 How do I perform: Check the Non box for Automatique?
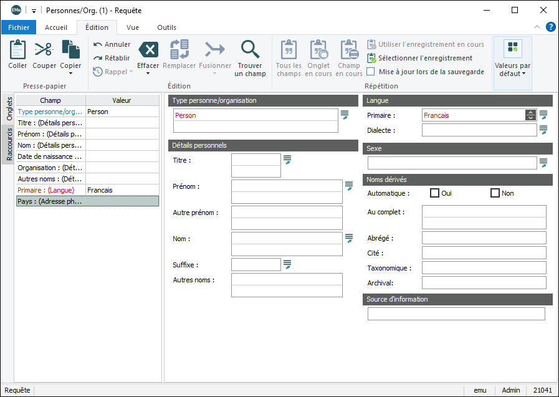(x=495, y=193)
